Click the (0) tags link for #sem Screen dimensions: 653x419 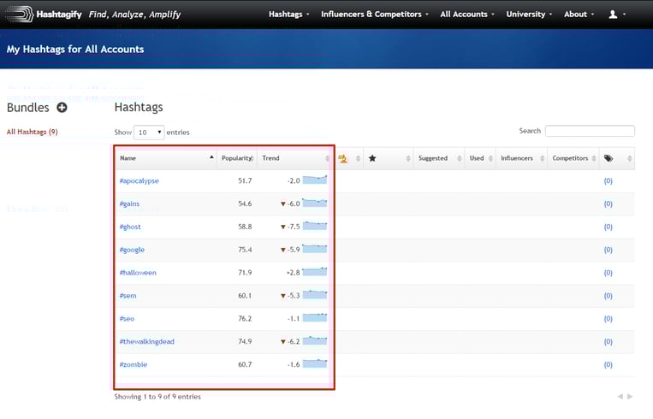click(x=608, y=295)
